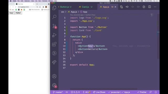The image size is (168, 94).
Task: Open the Explorer view in activity bar
Action: click(54, 8)
